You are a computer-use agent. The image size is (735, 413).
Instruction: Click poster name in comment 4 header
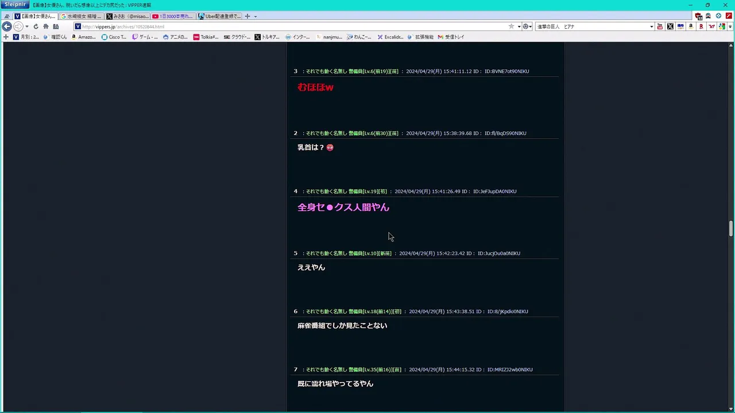click(x=346, y=191)
